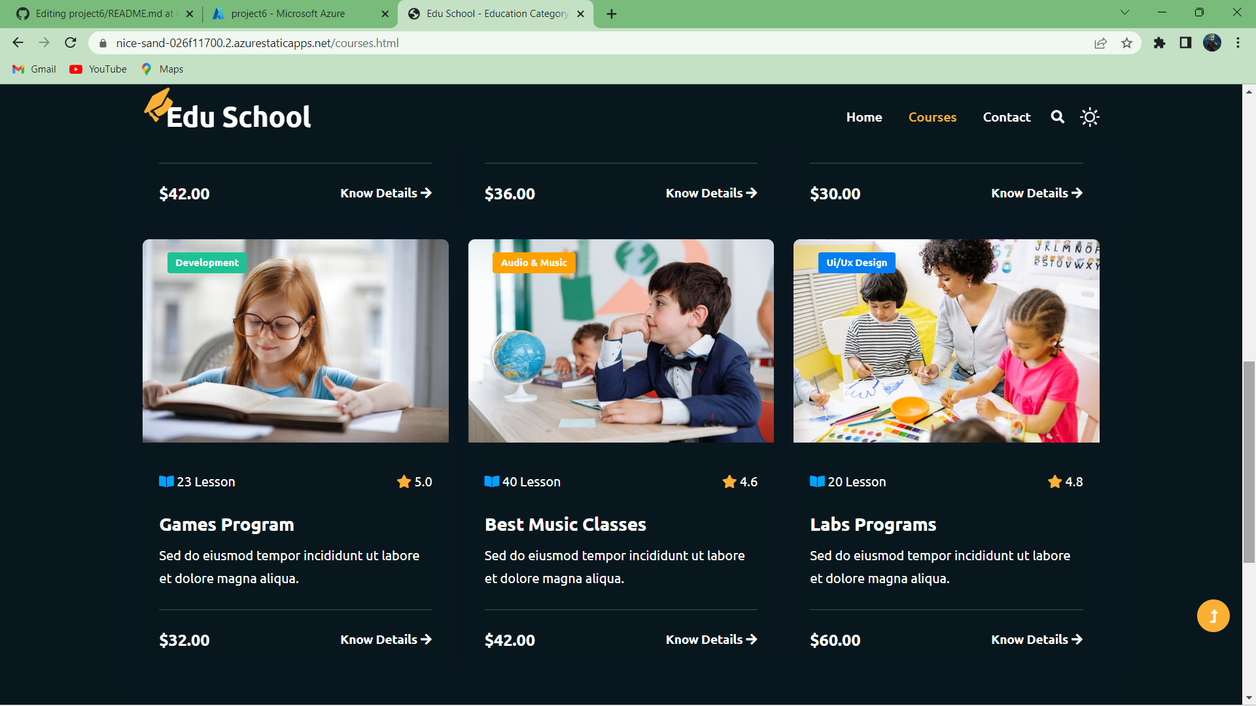The height and width of the screenshot is (706, 1256).
Task: Click Know Details for Games Program
Action: [x=385, y=639]
